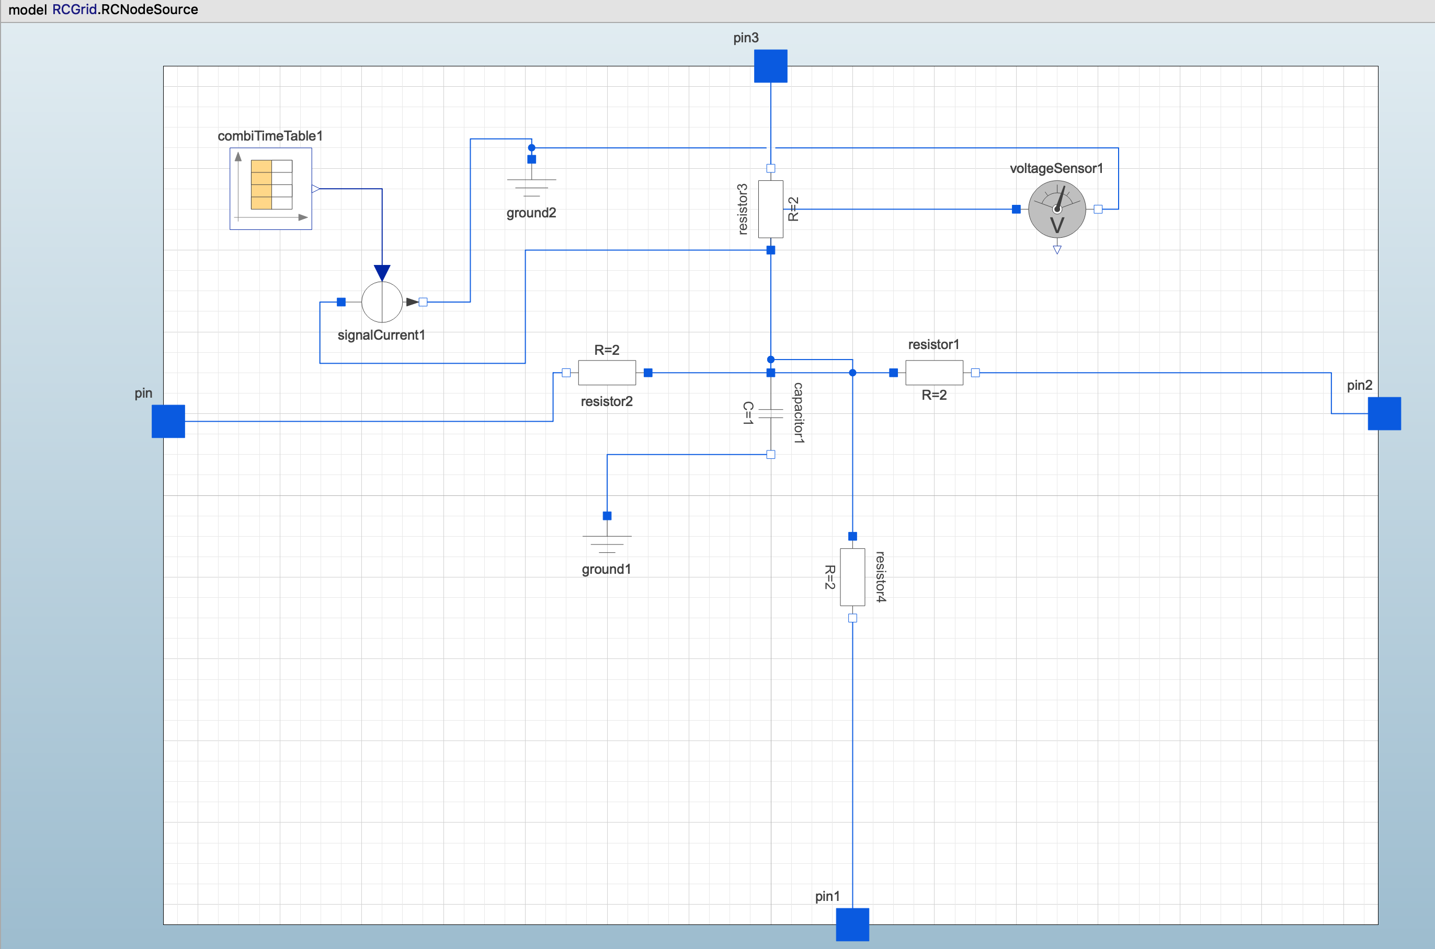This screenshot has width=1435, height=949.
Task: Select the combiTimeTable1 block icon
Action: pyautogui.click(x=271, y=188)
